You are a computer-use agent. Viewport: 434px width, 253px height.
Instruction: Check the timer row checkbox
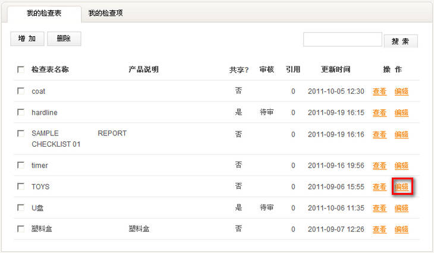(x=21, y=165)
